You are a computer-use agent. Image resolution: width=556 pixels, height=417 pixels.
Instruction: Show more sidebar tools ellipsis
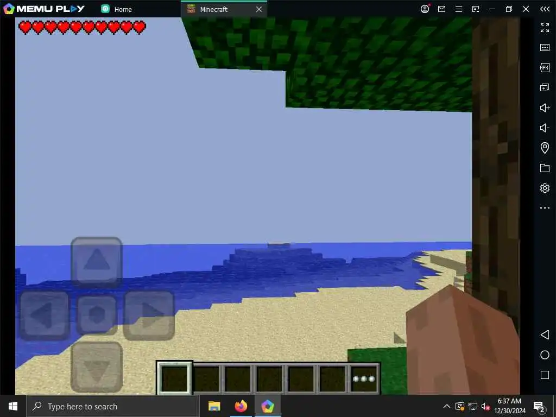tap(545, 208)
